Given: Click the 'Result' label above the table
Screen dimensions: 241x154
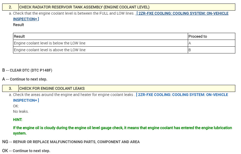Looking at the screenshot, I should click(18, 25).
